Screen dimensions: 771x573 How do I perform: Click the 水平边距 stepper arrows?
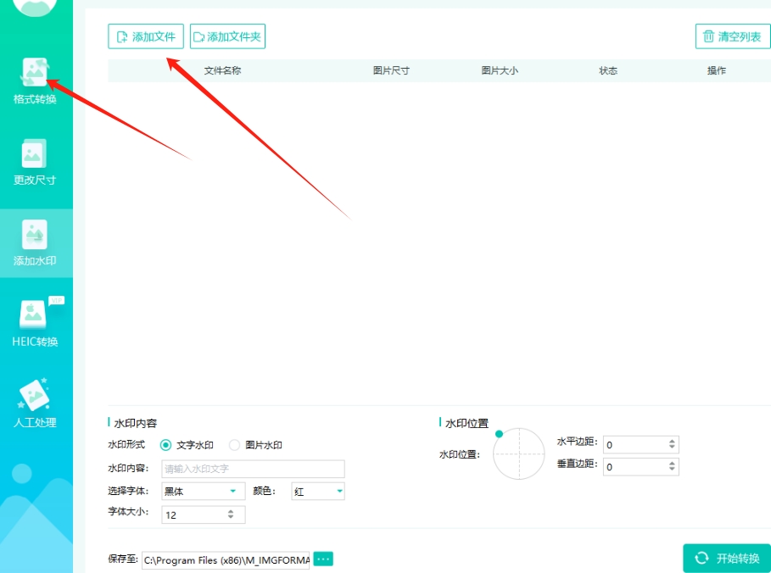click(x=672, y=444)
